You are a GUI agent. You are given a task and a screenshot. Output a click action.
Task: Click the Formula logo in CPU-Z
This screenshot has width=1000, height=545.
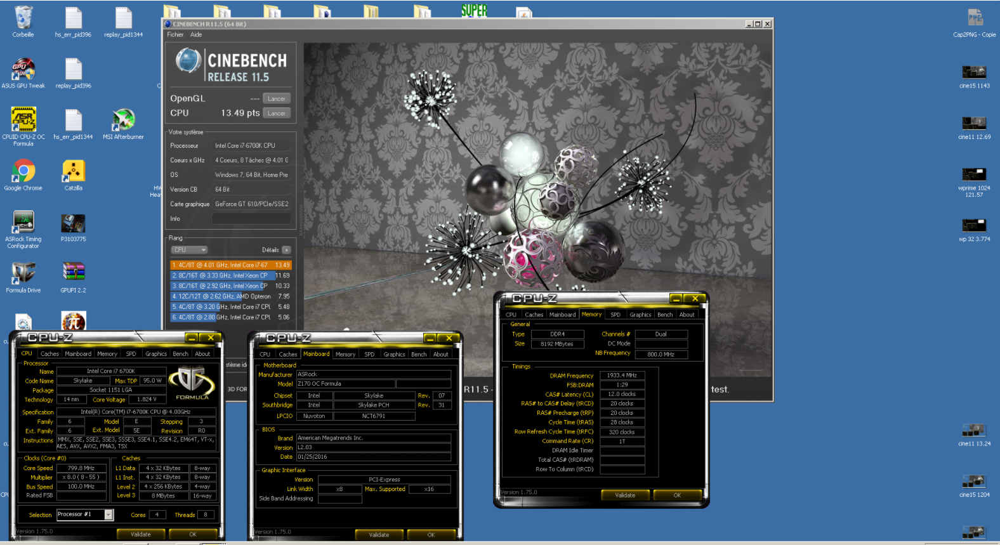point(192,383)
